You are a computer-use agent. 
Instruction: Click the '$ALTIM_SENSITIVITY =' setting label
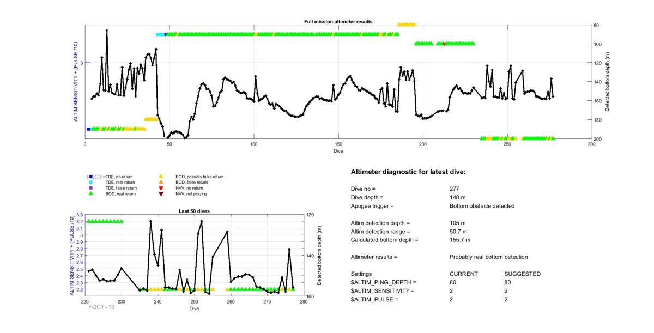pyautogui.click(x=383, y=291)
